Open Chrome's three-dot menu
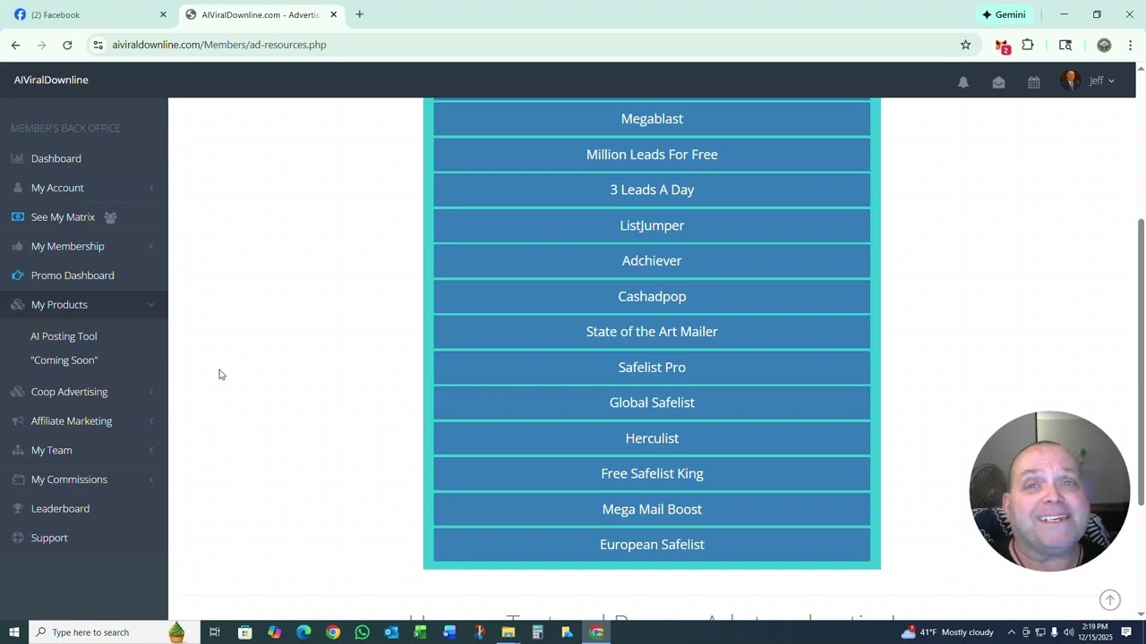This screenshot has height=644, width=1146. [x=1130, y=45]
